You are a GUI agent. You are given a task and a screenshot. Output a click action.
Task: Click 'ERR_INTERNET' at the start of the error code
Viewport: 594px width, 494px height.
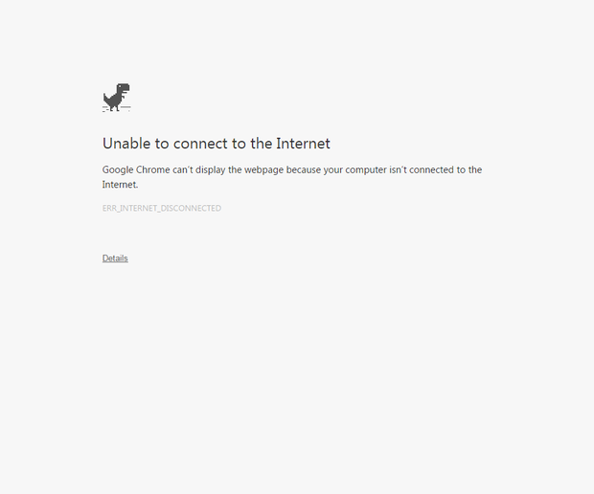click(x=129, y=208)
